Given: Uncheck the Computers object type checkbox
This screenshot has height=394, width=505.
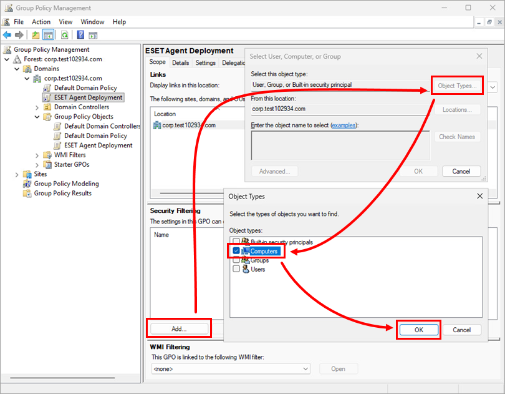Looking at the screenshot, I should 236,251.
